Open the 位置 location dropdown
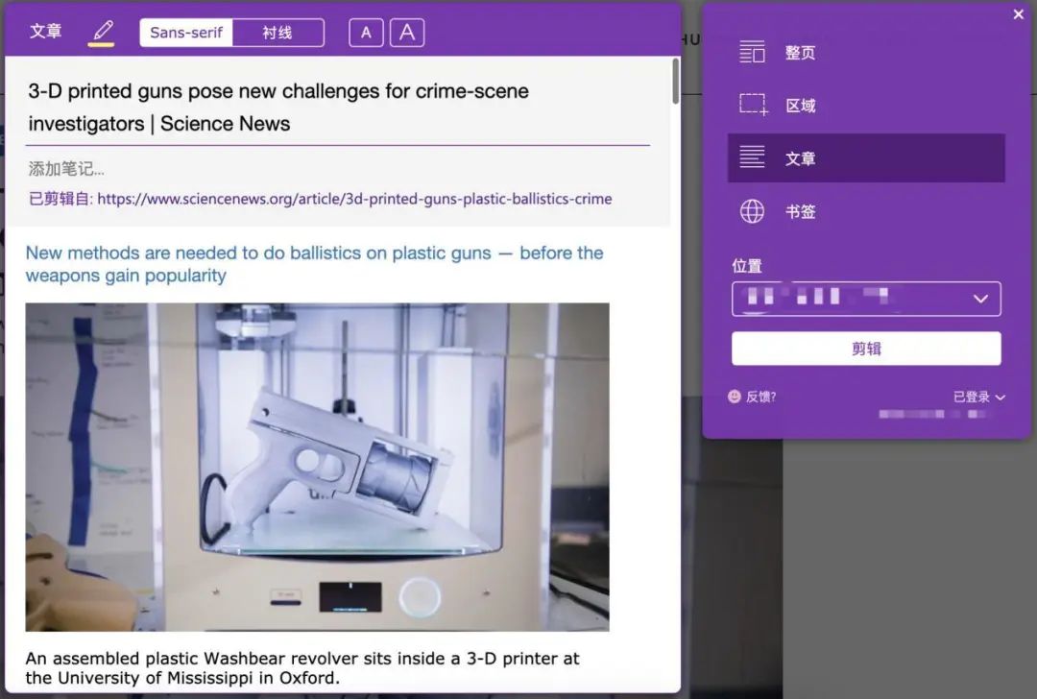The image size is (1037, 699). coord(866,299)
